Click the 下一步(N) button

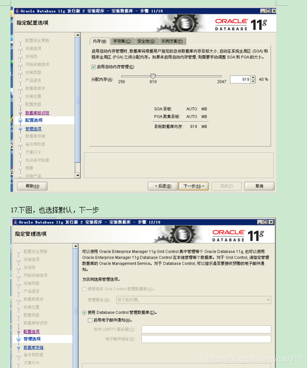[x=193, y=186]
